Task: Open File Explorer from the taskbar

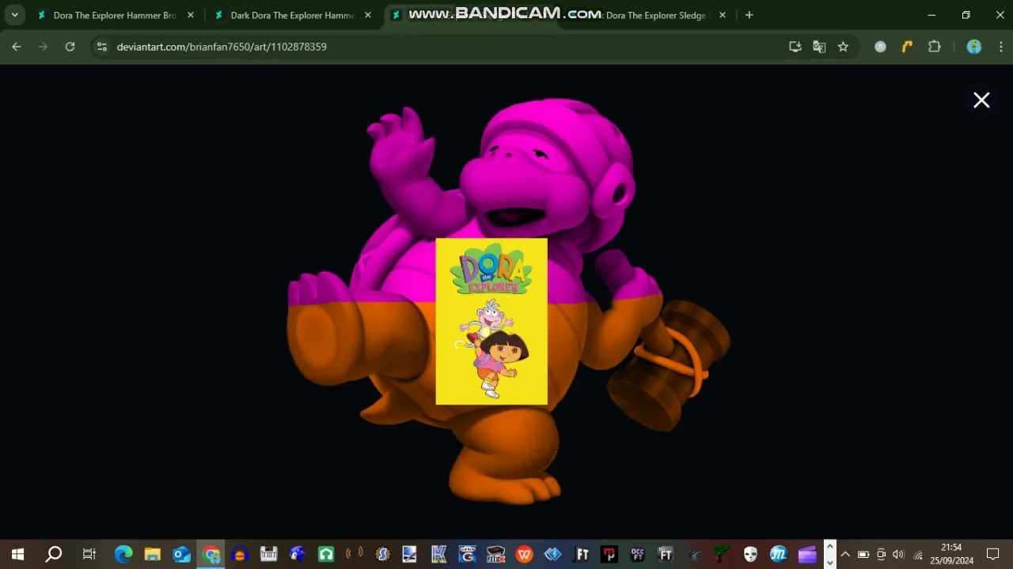Action: coord(153,554)
